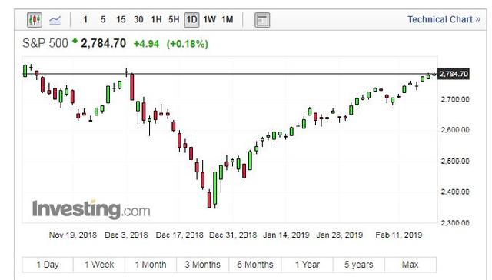Viewport: 492px width, 280px height.
Task: Click the 2,784.70 price in the header
Action: coord(104,43)
